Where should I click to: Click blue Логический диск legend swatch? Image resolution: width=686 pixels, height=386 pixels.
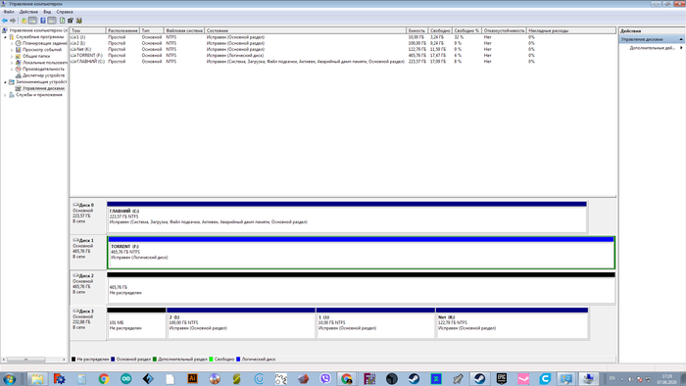pos(238,360)
